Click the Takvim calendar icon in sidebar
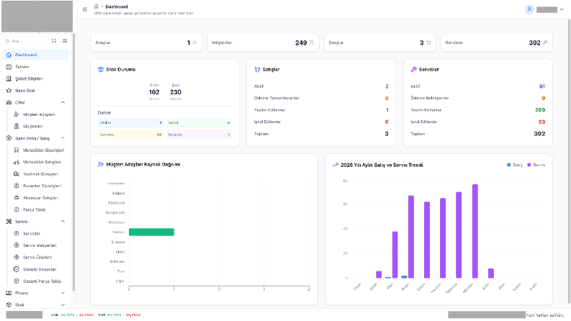This screenshot has height=321, width=571. [x=9, y=67]
